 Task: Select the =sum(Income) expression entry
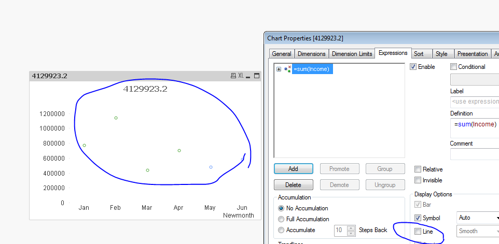click(x=312, y=69)
